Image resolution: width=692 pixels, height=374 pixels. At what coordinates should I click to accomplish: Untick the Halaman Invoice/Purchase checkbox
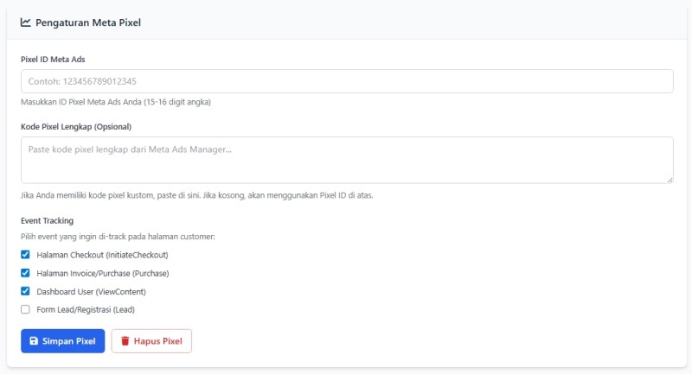tap(26, 273)
